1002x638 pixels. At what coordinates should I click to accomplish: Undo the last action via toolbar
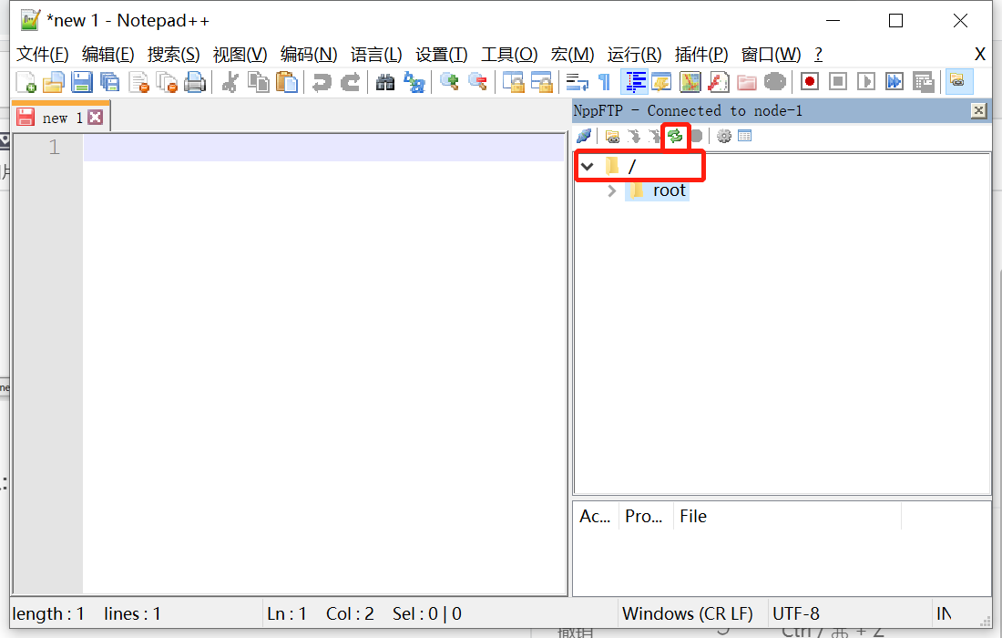tap(322, 82)
